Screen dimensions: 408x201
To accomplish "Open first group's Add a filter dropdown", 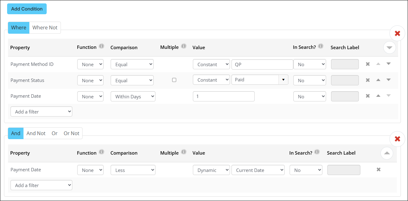I will click(41, 112).
